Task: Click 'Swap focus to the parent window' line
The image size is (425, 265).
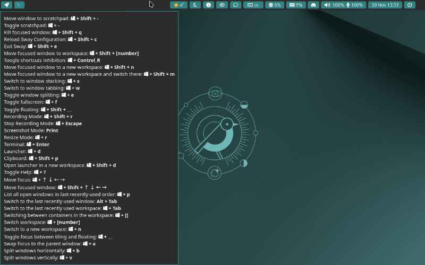Action: (x=49, y=244)
